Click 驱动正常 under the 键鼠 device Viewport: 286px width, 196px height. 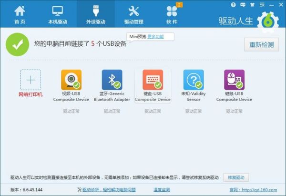(x=234, y=111)
